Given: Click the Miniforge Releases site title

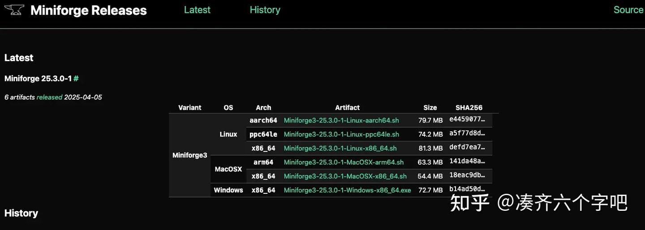Looking at the screenshot, I should 88,10.
